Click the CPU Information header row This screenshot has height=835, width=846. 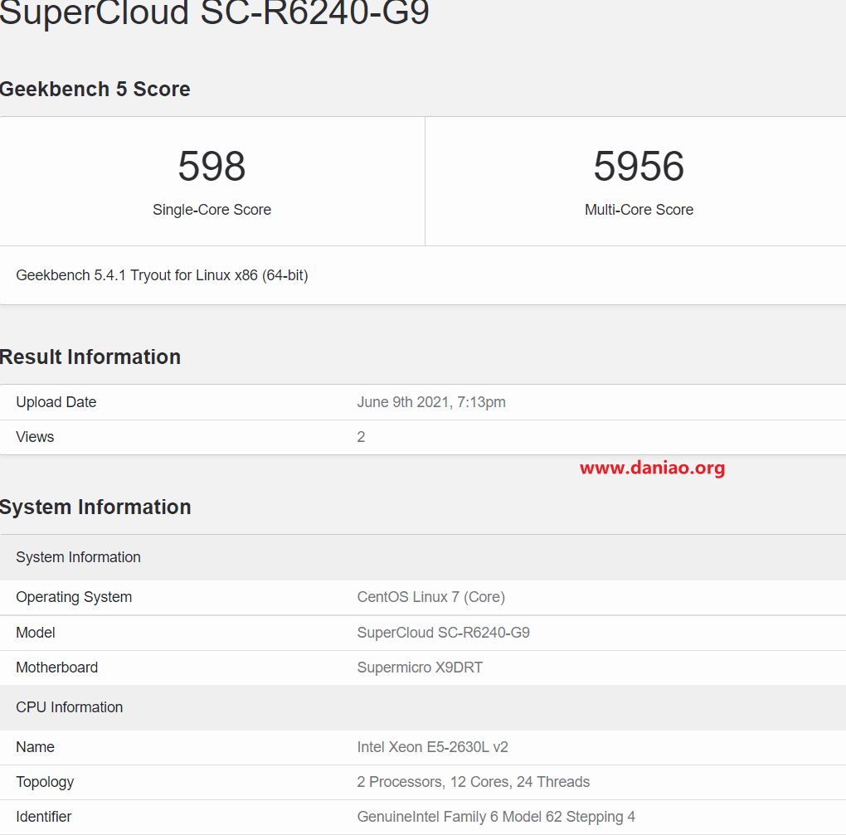(x=423, y=707)
